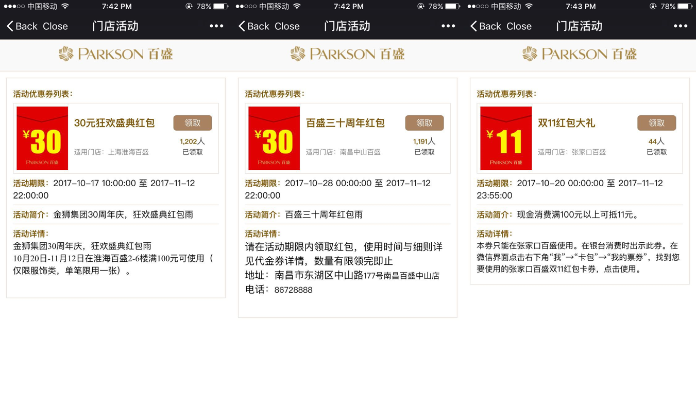The height and width of the screenshot is (411, 696).
Task: Tap the Parkson 百盛 logo on the third screen
Action: [580, 54]
